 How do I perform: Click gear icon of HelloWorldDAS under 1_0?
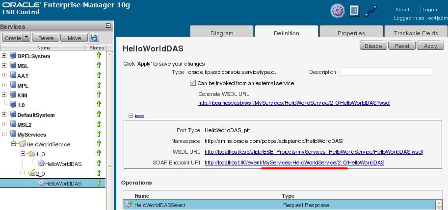[x=41, y=163]
